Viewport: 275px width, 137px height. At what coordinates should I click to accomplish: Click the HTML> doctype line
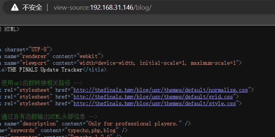(x=10, y=29)
